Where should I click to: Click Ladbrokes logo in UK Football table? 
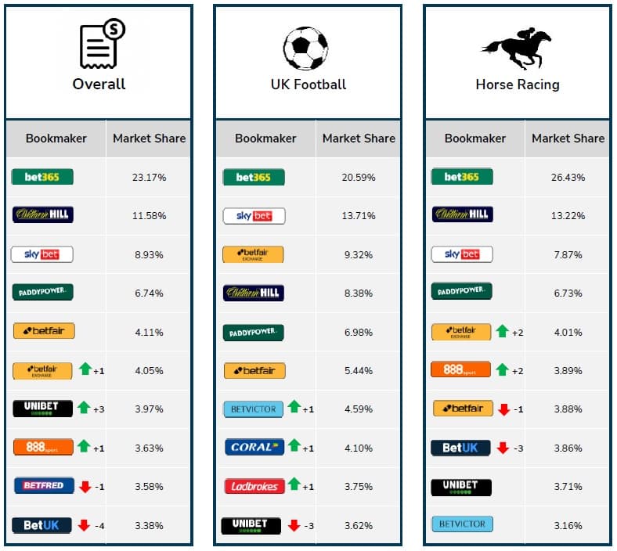pos(254,487)
